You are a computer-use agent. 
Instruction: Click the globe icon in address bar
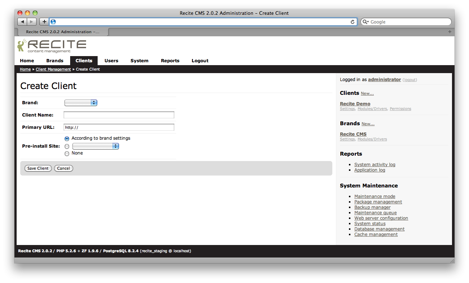(54, 22)
